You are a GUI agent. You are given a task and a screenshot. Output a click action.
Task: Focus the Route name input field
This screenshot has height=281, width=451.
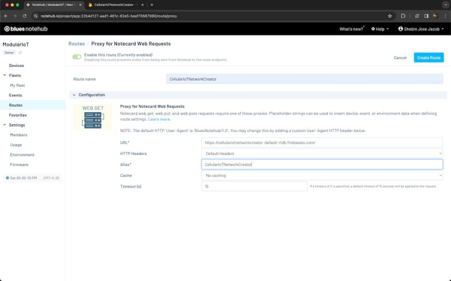304,79
